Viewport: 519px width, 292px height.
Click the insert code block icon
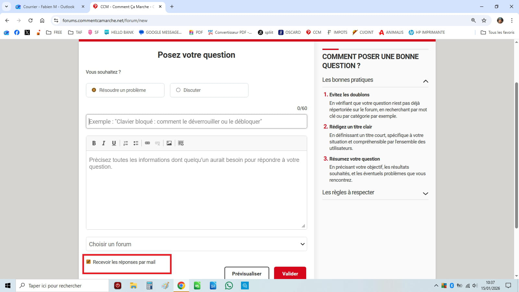coord(181,143)
